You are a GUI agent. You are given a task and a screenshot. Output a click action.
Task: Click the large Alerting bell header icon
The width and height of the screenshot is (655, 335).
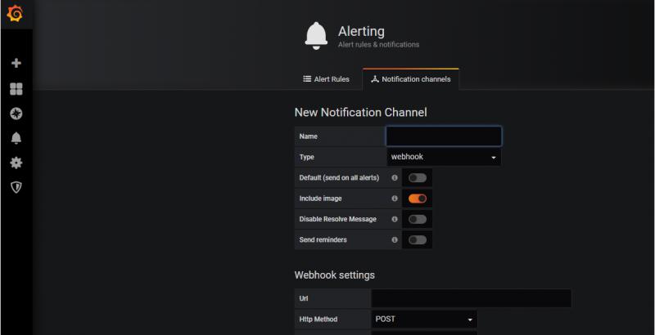[316, 36]
